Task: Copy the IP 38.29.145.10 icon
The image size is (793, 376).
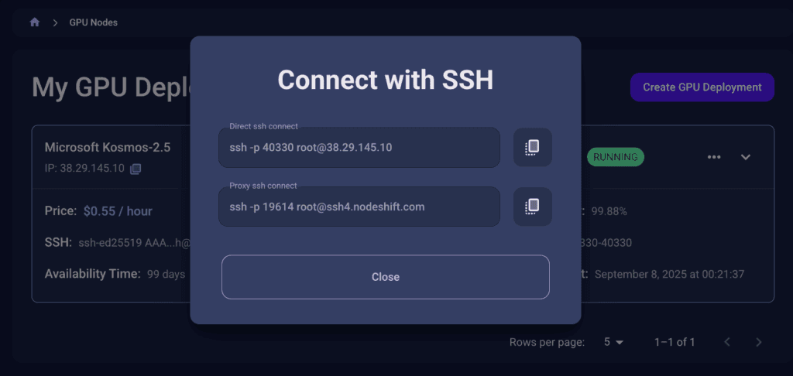Action: [x=135, y=169]
